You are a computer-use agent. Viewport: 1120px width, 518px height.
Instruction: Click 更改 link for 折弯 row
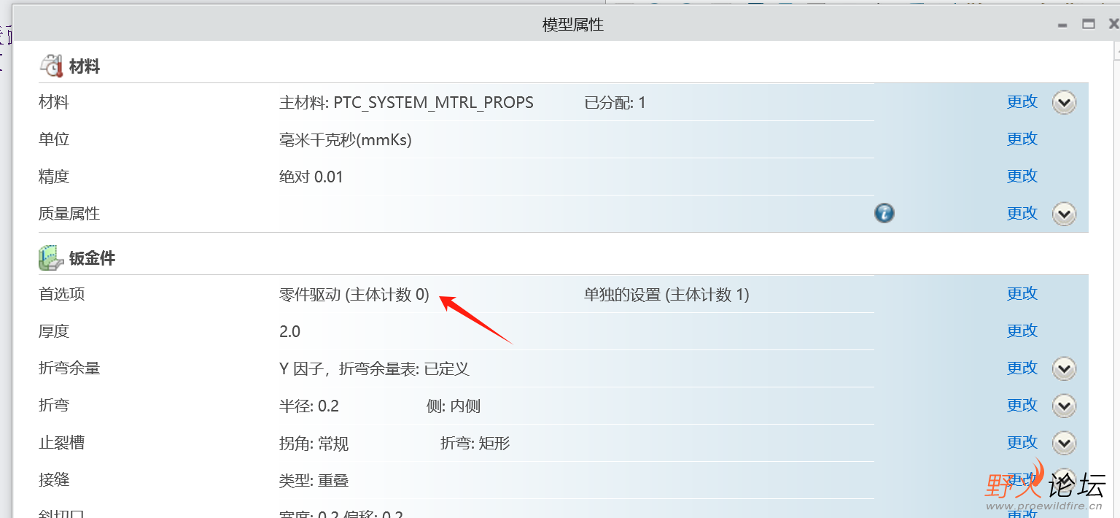1022,405
